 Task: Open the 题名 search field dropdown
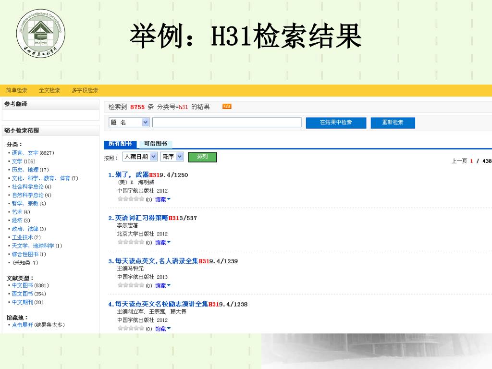pyautogui.click(x=129, y=123)
